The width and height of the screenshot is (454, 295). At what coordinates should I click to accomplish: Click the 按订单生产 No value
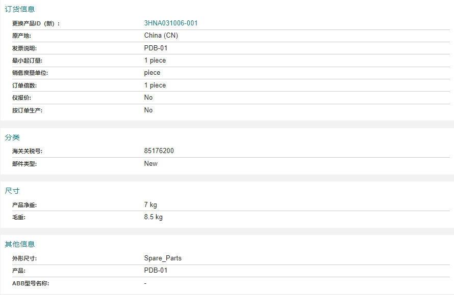[148, 110]
